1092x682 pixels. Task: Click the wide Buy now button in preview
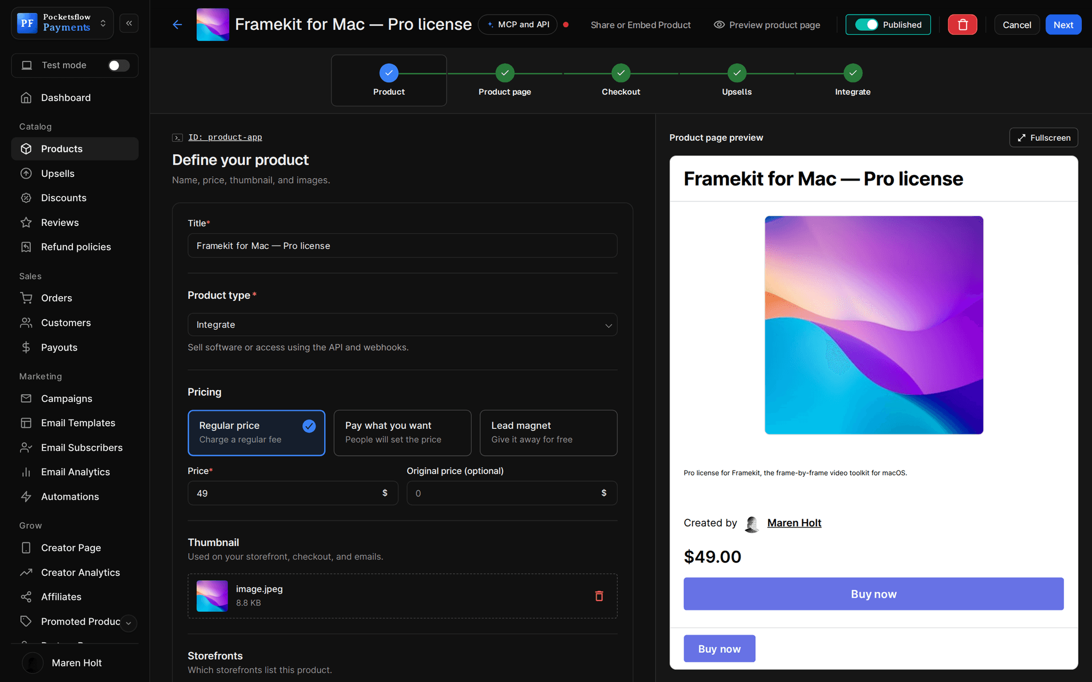tap(873, 594)
